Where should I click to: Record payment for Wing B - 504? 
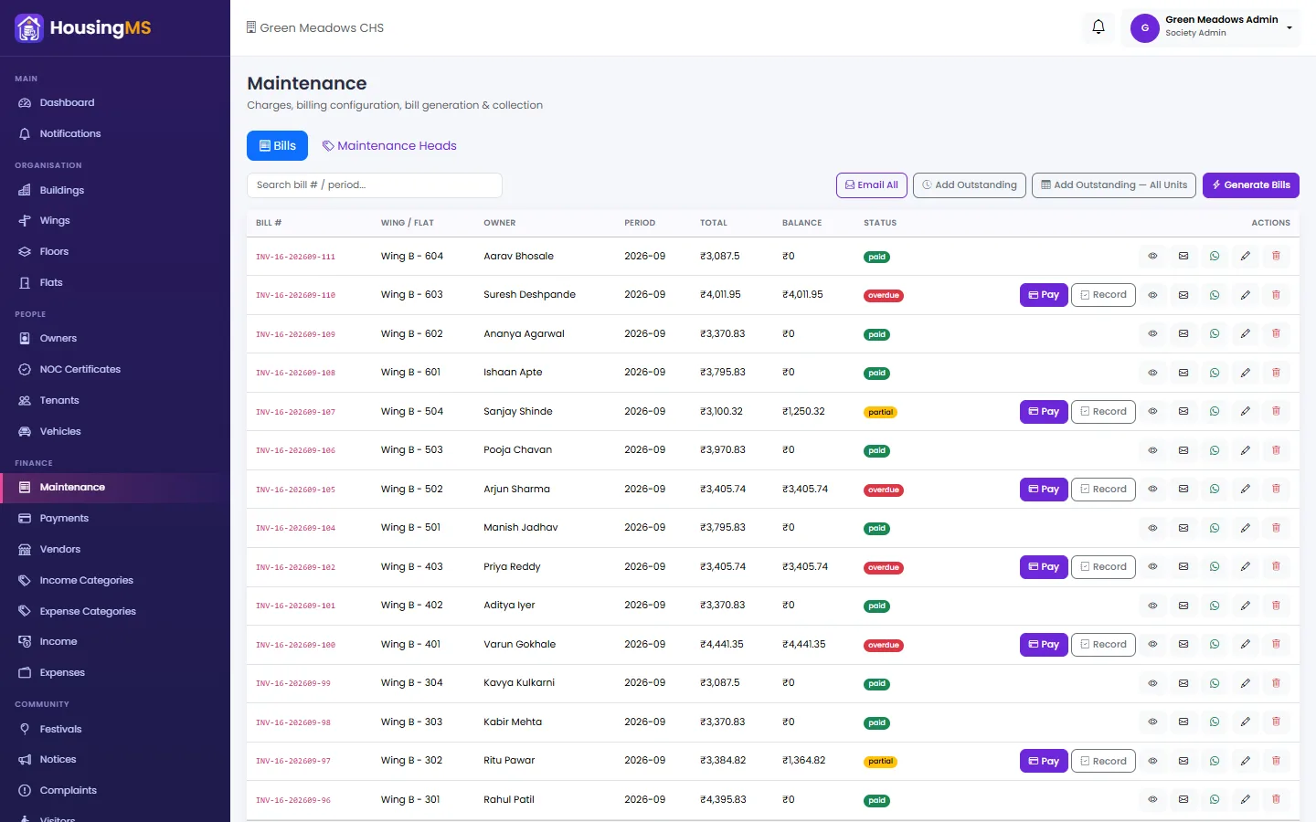tap(1103, 412)
